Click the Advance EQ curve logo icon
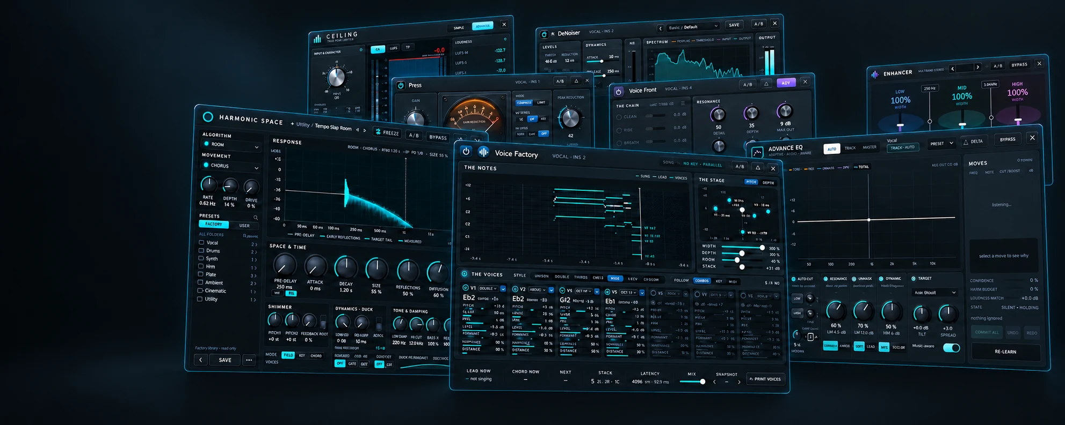This screenshot has width=1065, height=425. (x=757, y=152)
